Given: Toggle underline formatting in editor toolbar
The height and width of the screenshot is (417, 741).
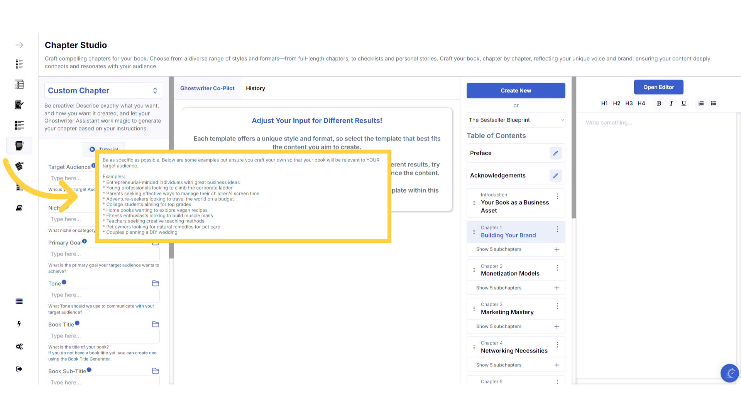Looking at the screenshot, I should pos(683,103).
